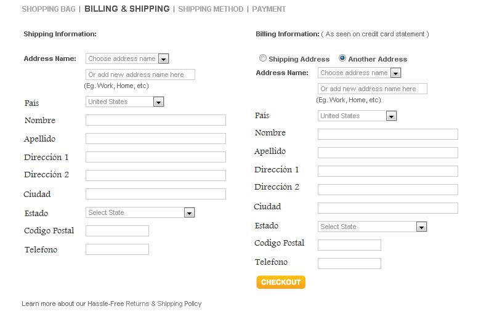This screenshot has width=497, height=314.
Task: Open shipping Choose address name dropdown
Action: (127, 59)
